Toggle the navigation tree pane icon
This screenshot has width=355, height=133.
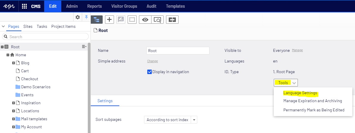(x=97, y=20)
